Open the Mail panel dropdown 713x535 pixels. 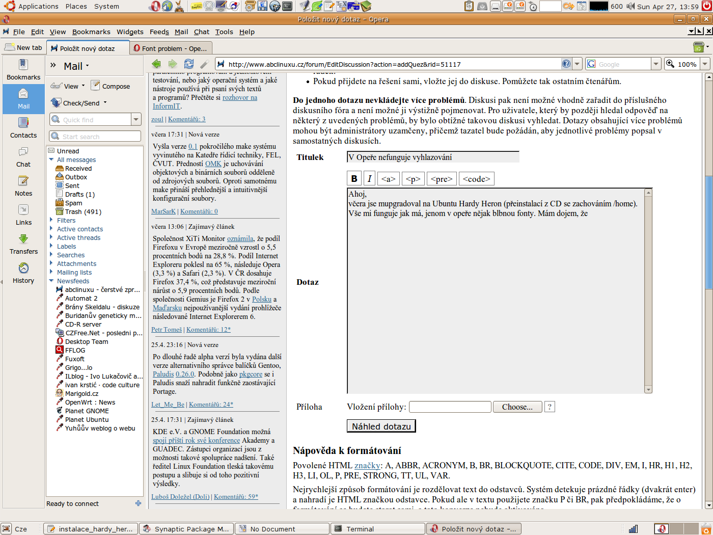pyautogui.click(x=76, y=66)
